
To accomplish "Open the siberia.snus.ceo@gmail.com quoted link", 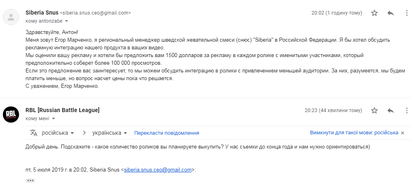I will [158, 170].
